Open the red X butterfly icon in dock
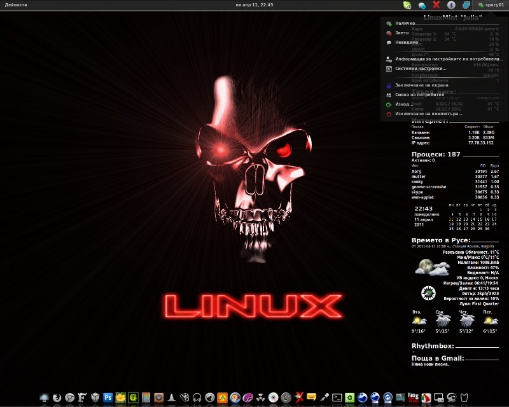The image size is (509, 407). click(x=298, y=397)
